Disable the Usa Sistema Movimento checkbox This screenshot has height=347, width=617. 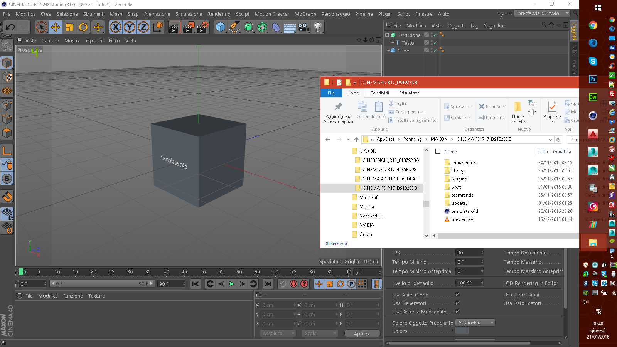point(457,312)
